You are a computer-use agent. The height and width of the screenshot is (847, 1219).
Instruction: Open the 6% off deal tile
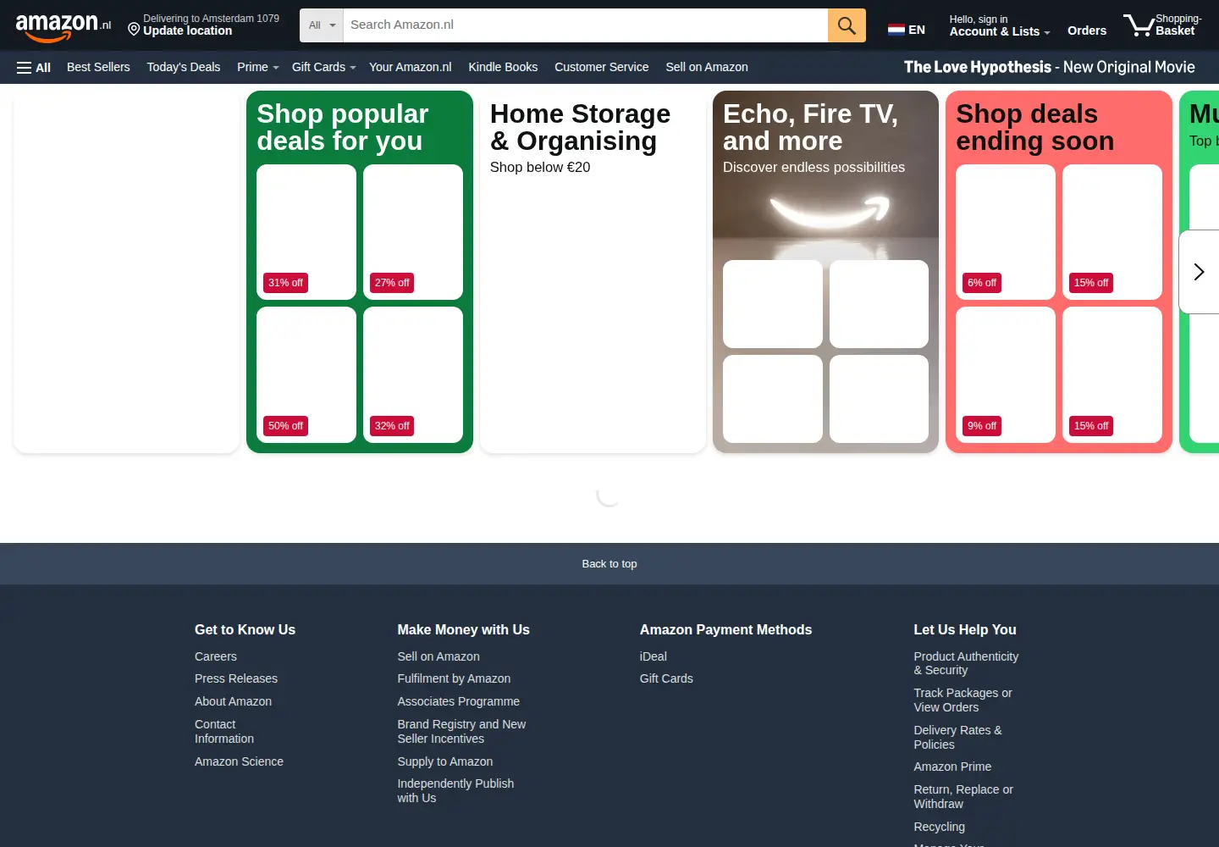(x=1006, y=232)
